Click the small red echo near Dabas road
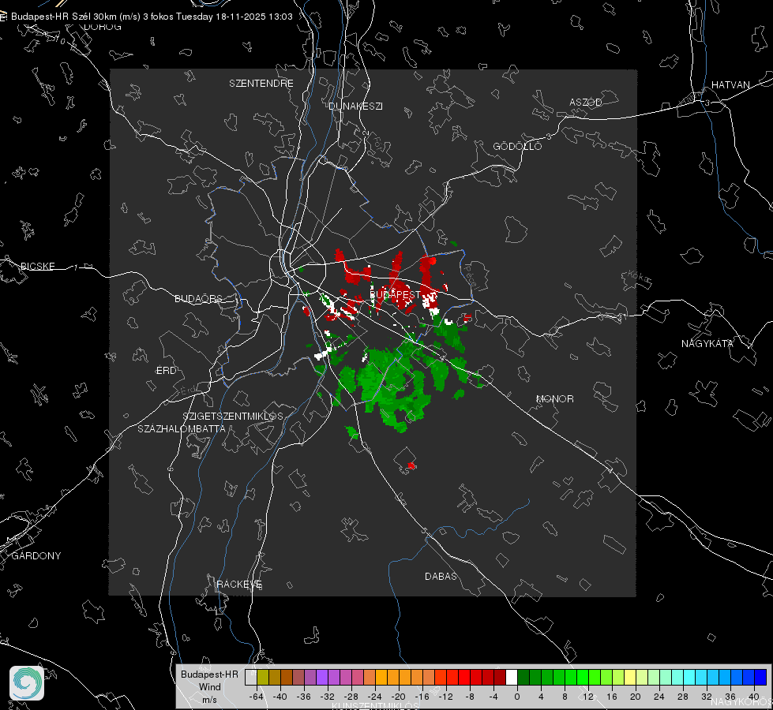773x710 pixels. [411, 465]
